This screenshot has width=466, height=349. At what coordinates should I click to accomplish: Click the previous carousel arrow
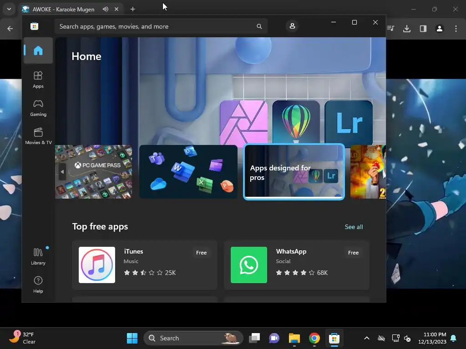62,172
